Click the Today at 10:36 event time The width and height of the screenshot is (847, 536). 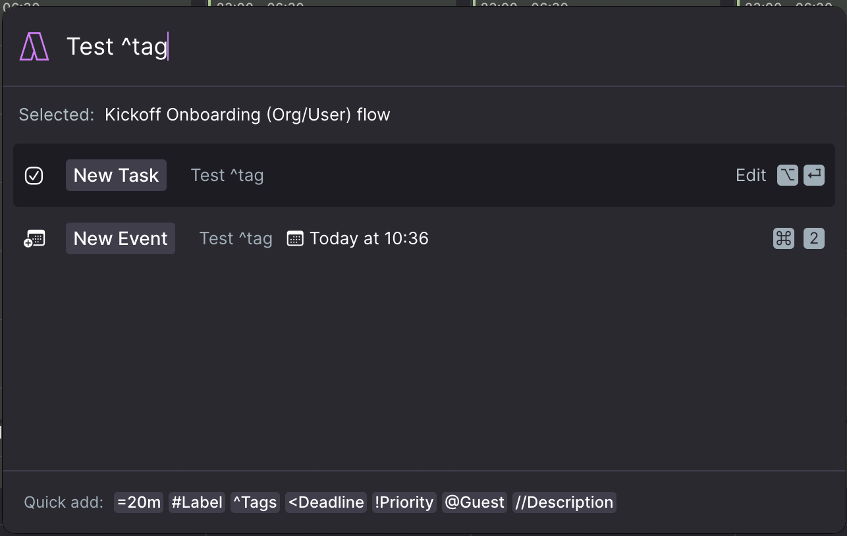pos(369,238)
